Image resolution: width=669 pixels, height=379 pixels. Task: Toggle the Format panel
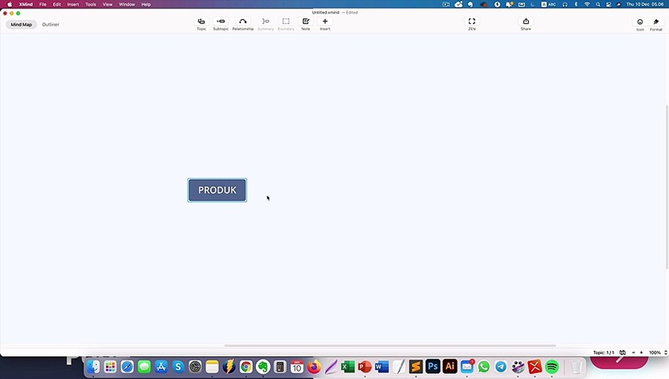point(656,24)
